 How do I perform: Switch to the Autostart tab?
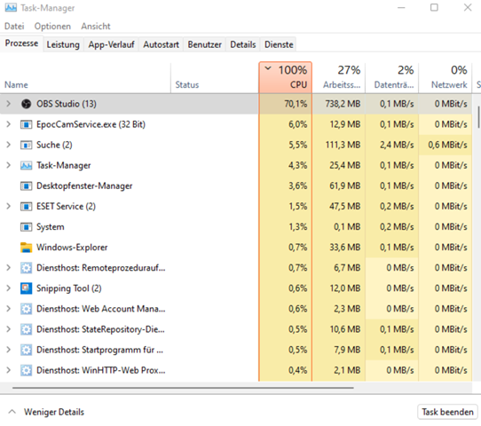(x=161, y=44)
